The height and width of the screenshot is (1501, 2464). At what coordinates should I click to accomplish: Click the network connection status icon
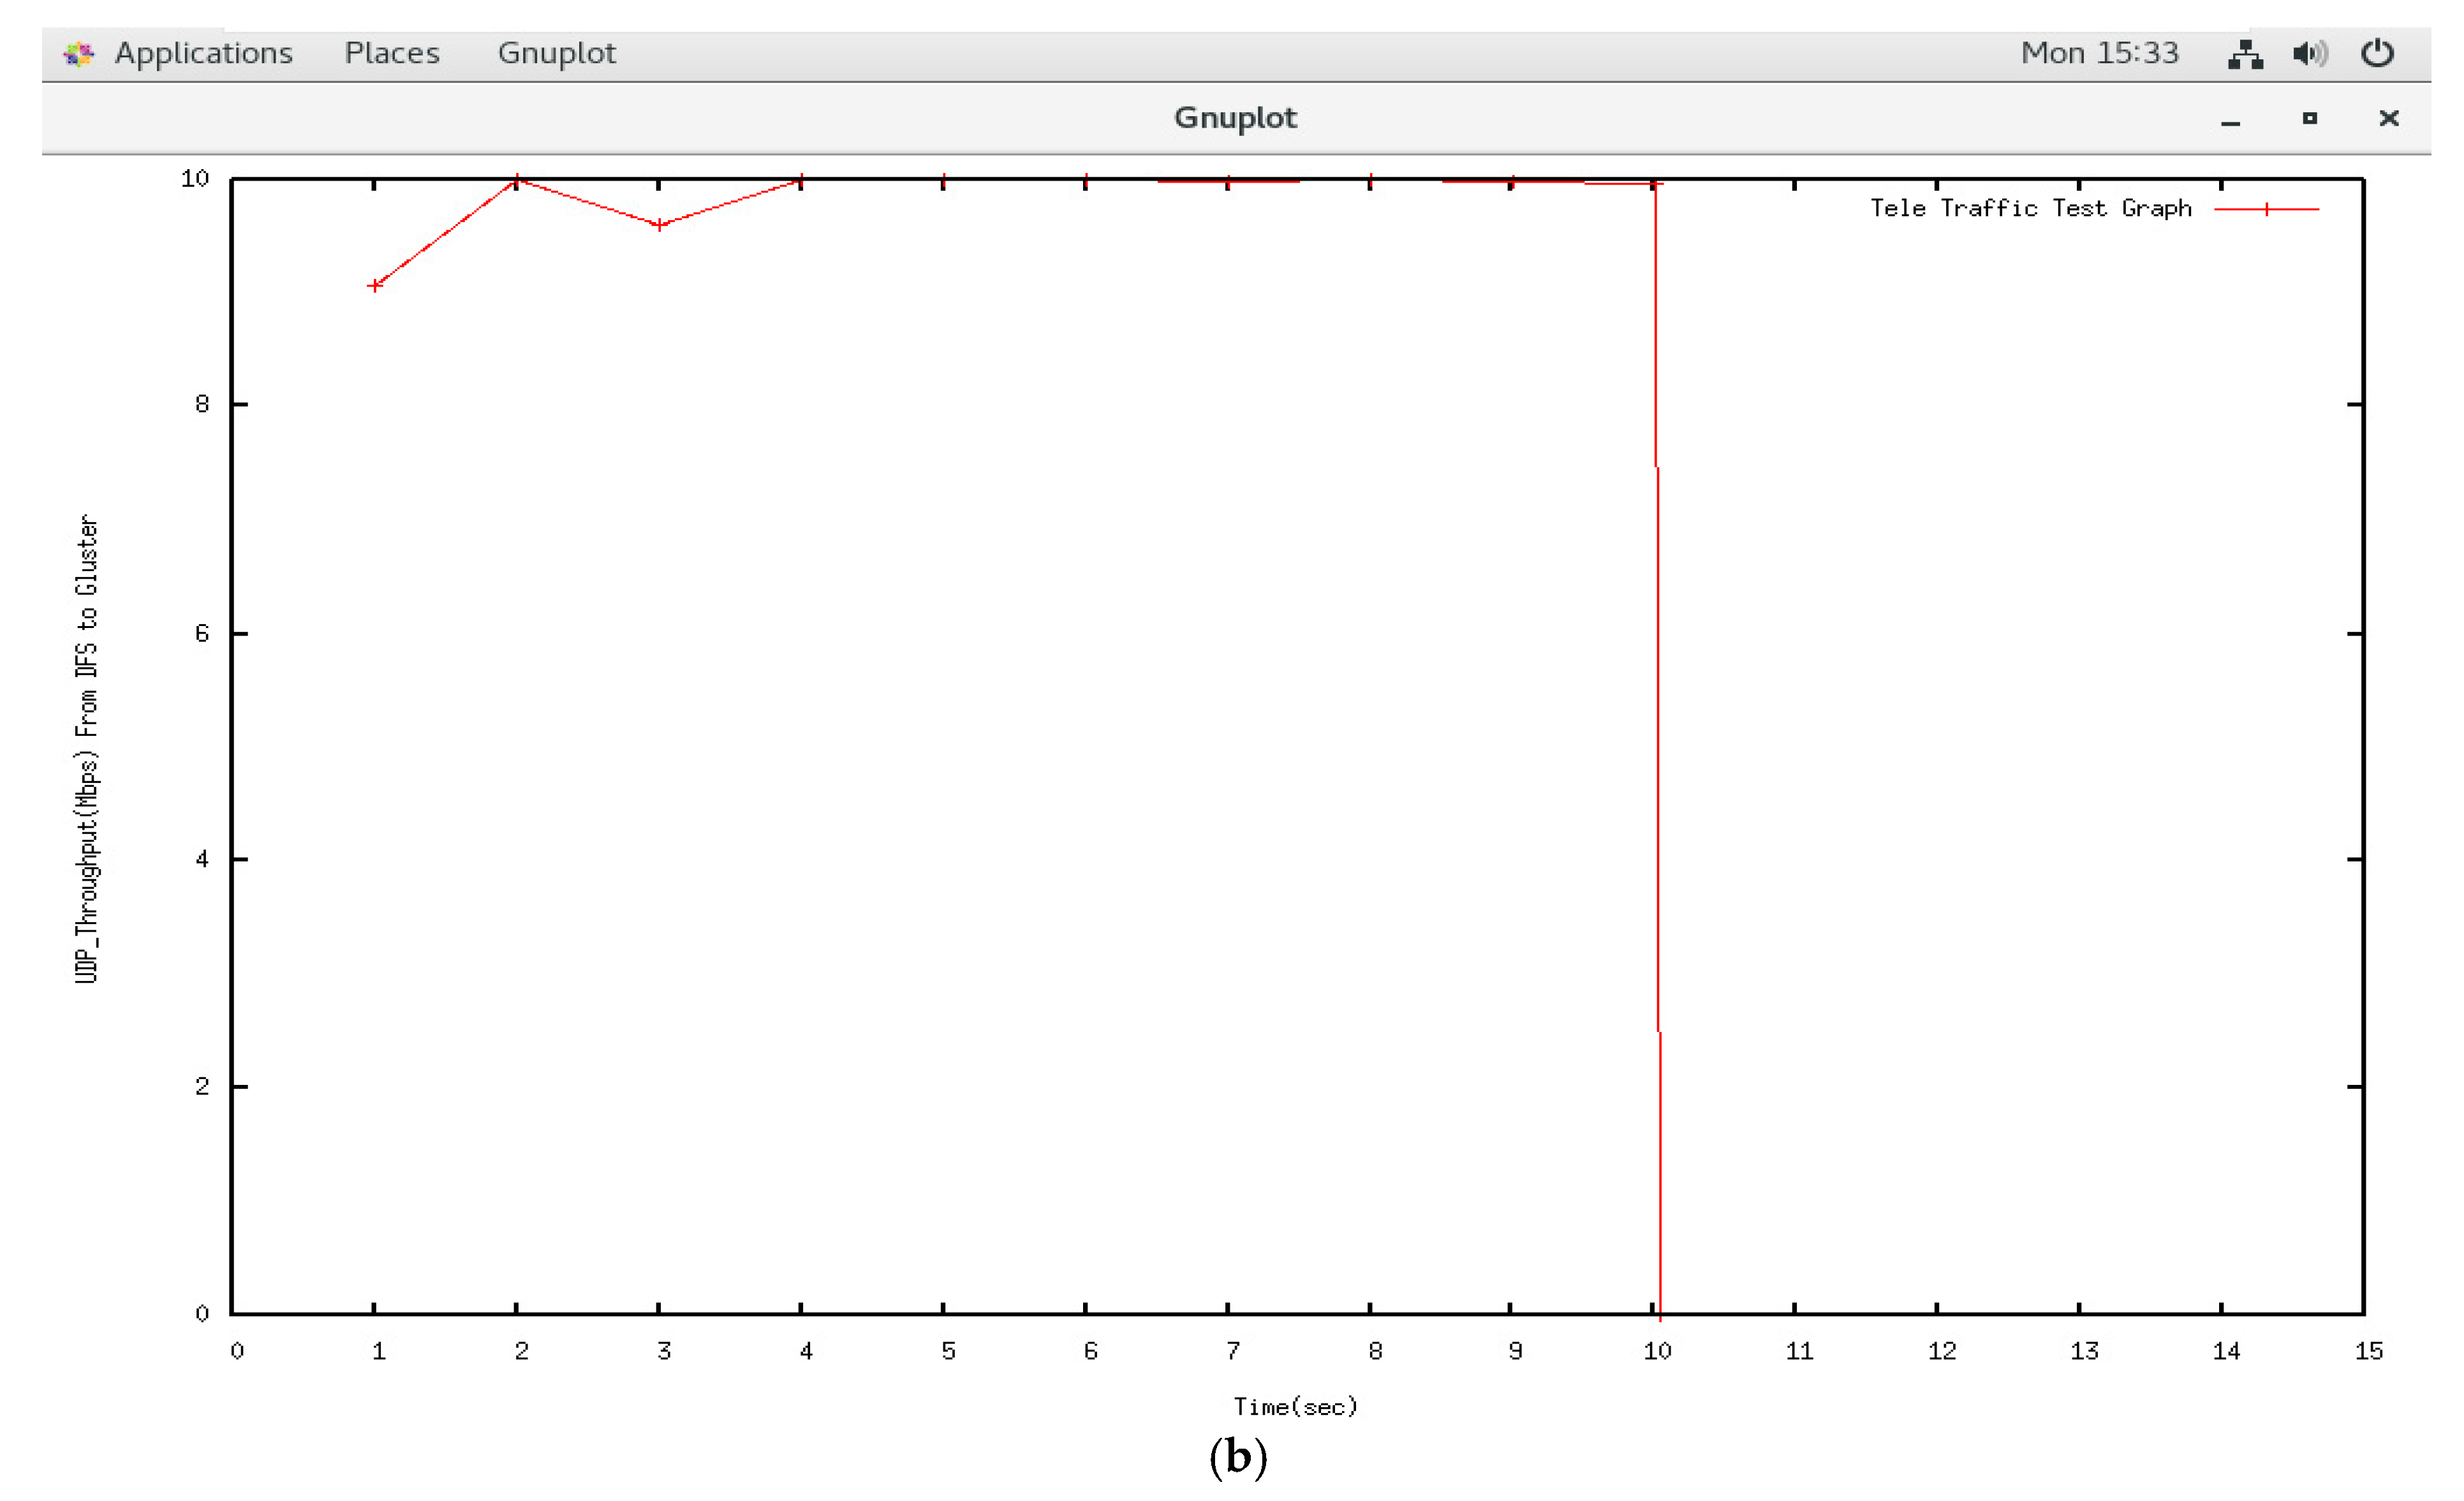tap(2245, 53)
